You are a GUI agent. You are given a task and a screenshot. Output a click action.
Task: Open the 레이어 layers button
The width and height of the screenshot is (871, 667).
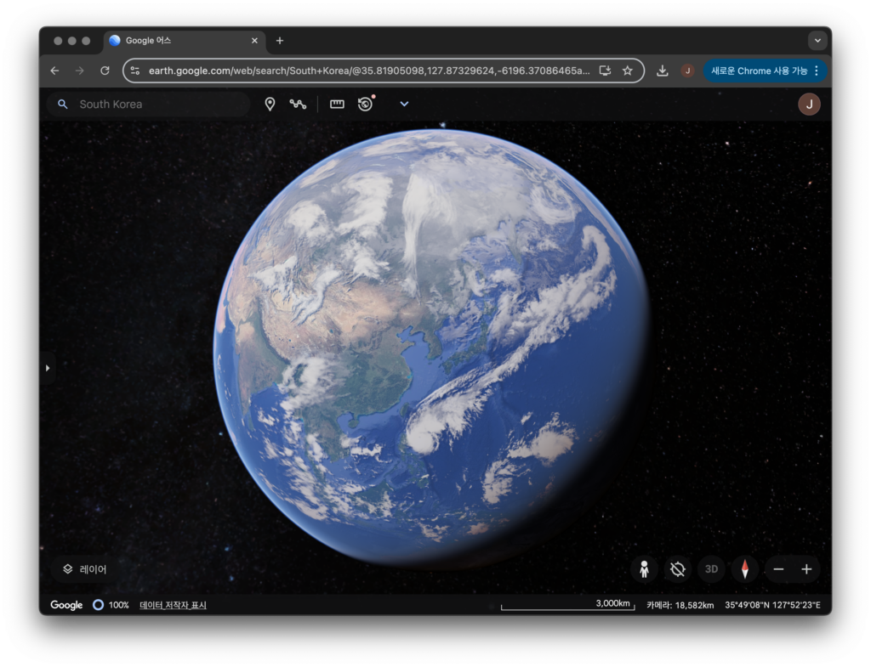point(85,569)
